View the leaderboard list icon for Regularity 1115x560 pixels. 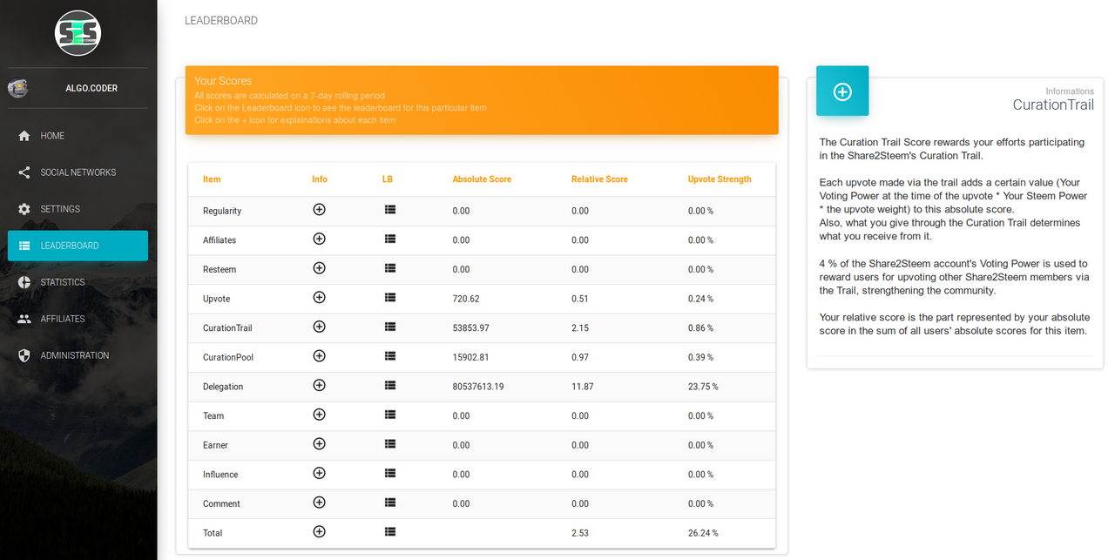pyautogui.click(x=390, y=210)
